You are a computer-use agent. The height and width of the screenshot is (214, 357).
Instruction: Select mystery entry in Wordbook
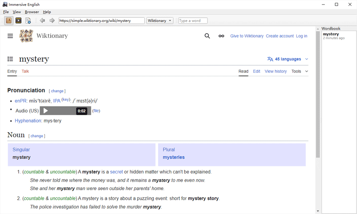click(x=338, y=36)
